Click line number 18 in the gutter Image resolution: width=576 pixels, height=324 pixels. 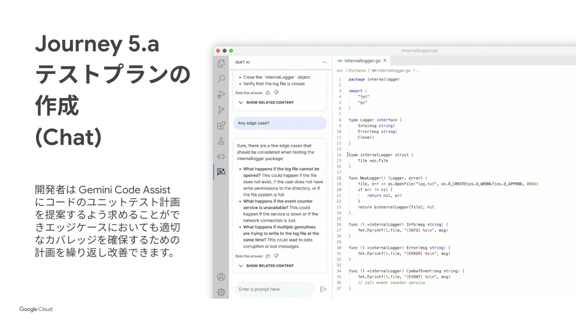click(x=339, y=178)
